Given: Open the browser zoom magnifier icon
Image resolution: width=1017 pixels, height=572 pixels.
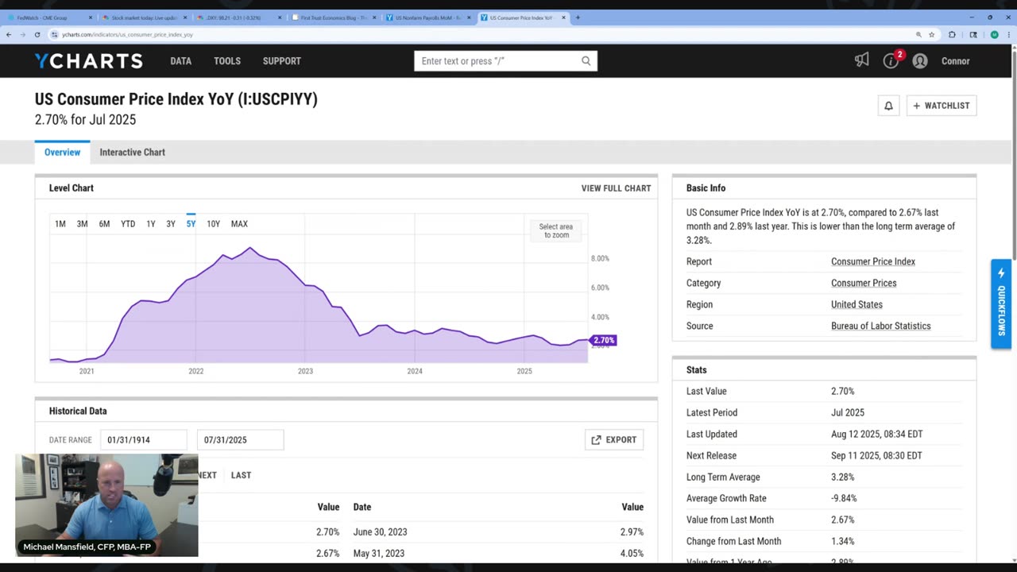Looking at the screenshot, I should tap(918, 34).
